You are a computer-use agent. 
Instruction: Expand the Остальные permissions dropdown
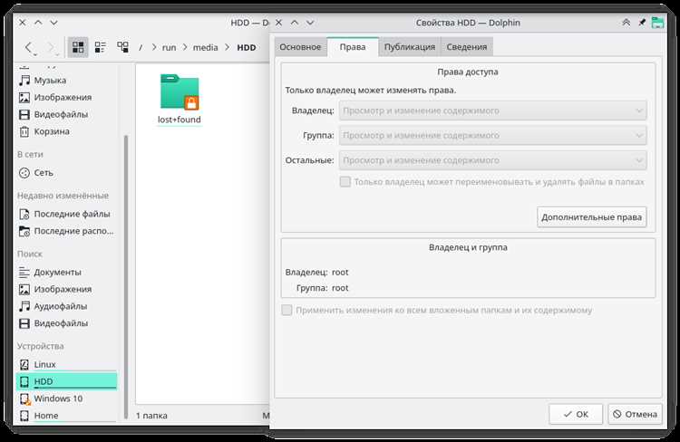492,160
